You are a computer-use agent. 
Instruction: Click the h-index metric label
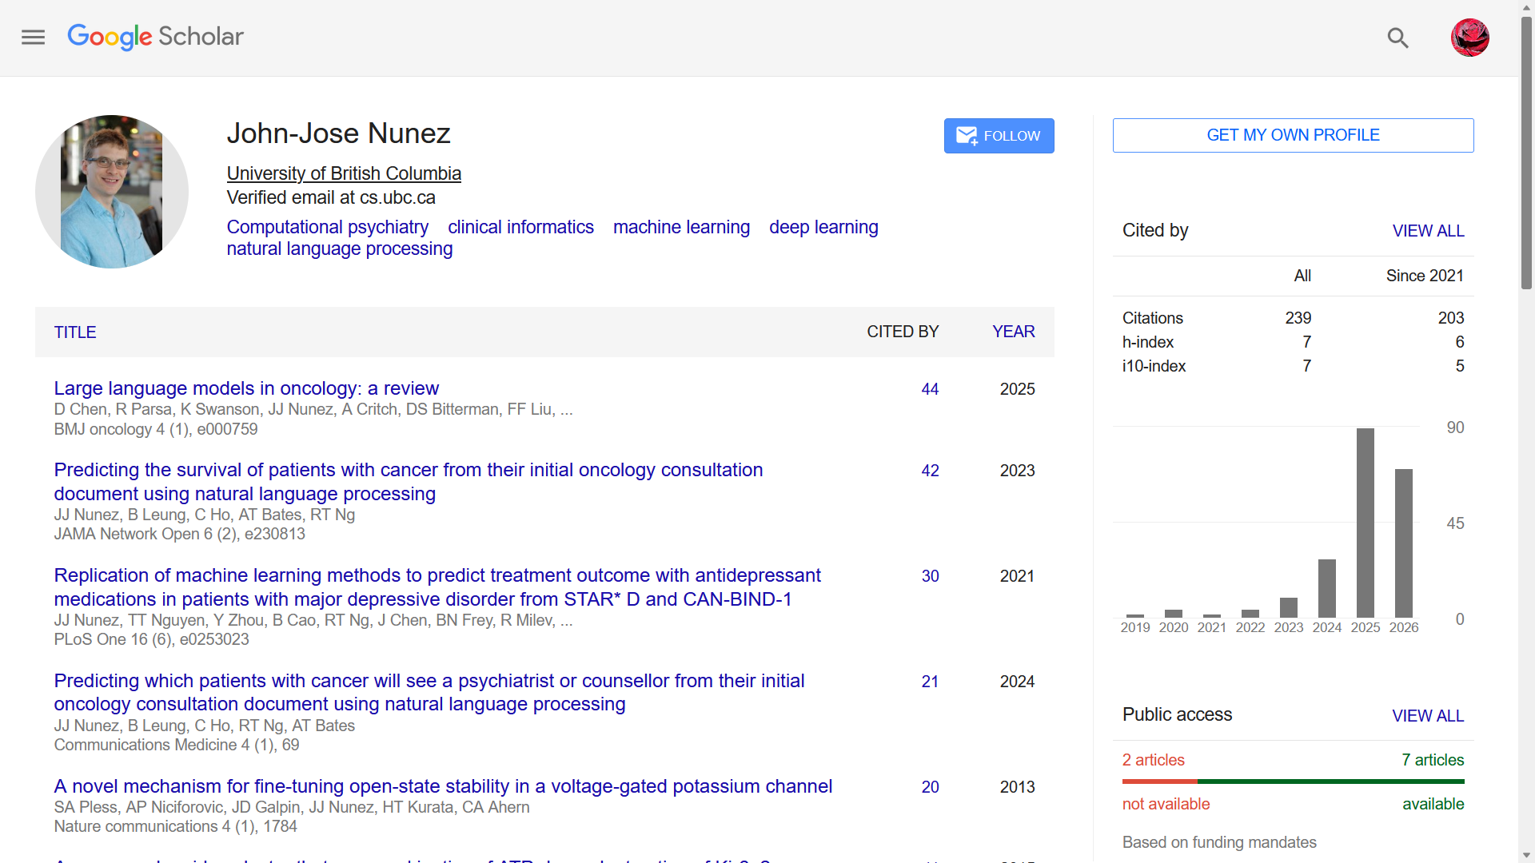pyautogui.click(x=1147, y=342)
